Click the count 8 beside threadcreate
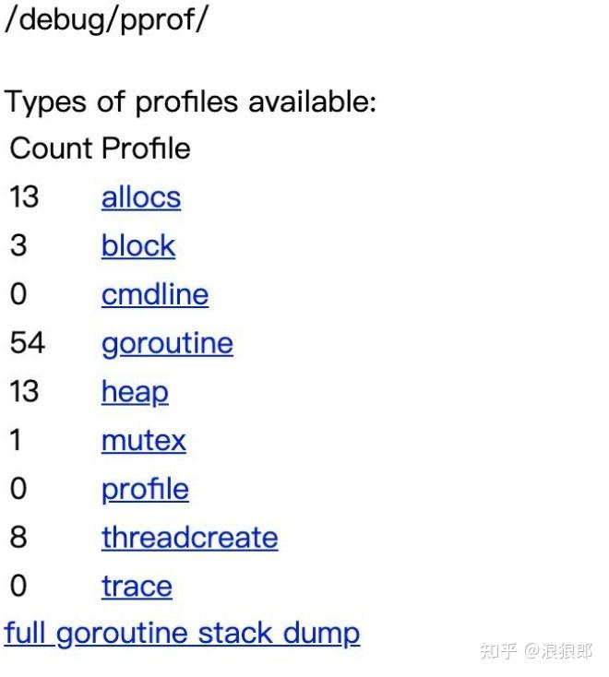Image resolution: width=609 pixels, height=677 pixels. click(x=18, y=538)
